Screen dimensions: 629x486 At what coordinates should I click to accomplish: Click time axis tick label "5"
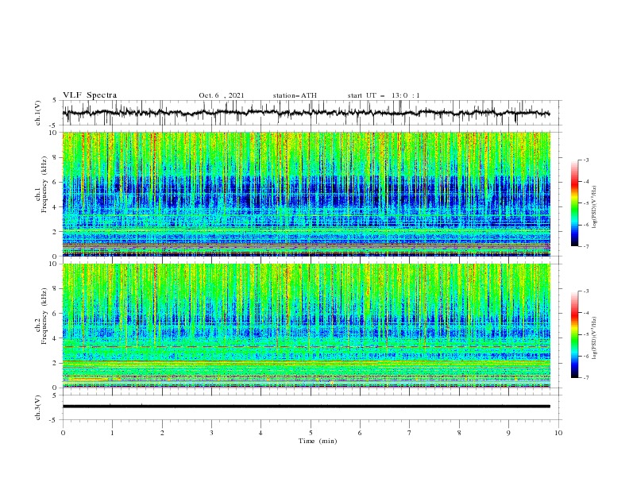(x=311, y=433)
